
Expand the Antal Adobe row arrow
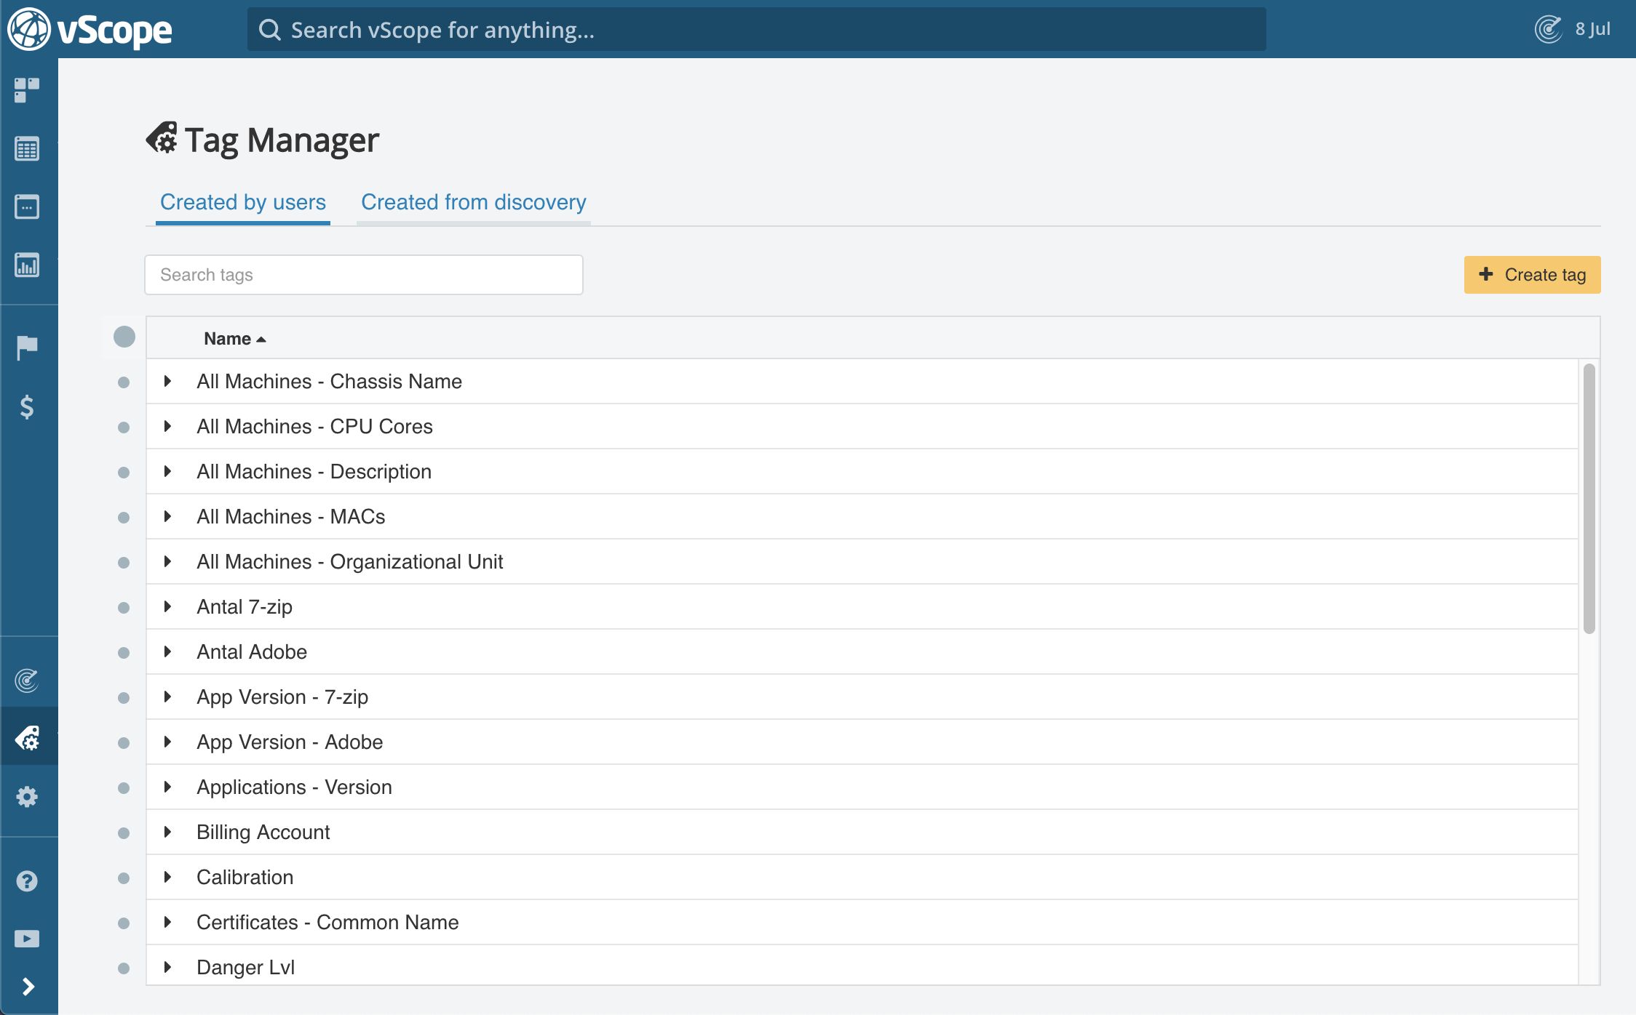pos(167,651)
